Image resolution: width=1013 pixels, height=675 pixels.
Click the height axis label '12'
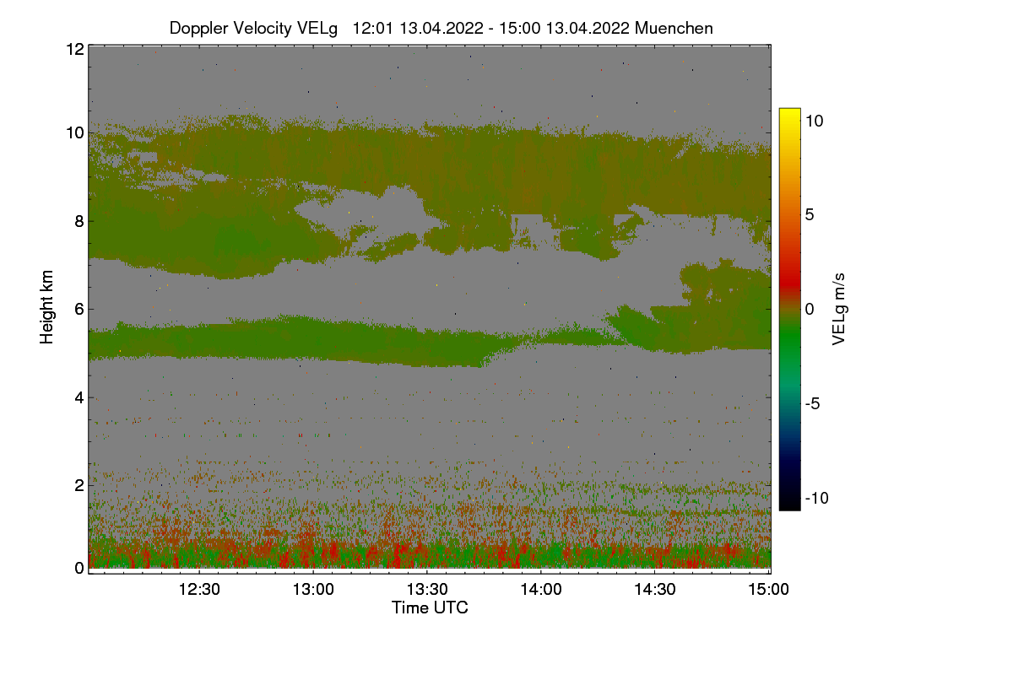click(74, 49)
